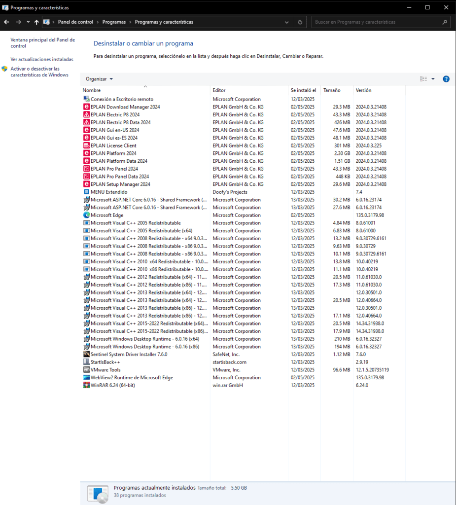This screenshot has width=456, height=505.
Task: Open the Organizar dropdown menu
Action: click(x=99, y=79)
